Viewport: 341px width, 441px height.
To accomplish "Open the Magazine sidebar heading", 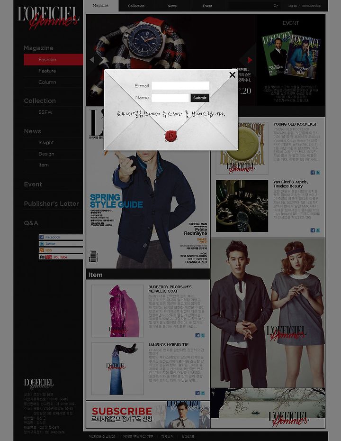I will pyautogui.click(x=38, y=48).
